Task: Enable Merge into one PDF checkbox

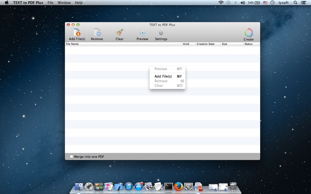Action: click(x=72, y=157)
